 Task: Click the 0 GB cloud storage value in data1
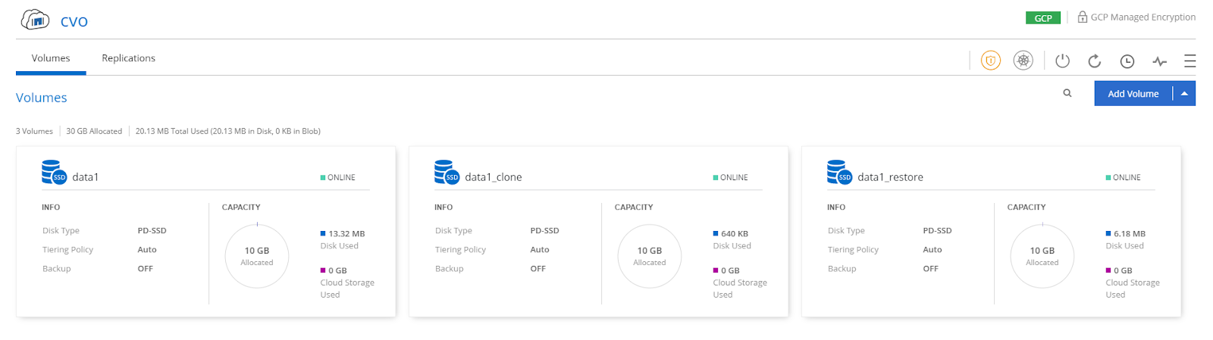[x=337, y=270]
